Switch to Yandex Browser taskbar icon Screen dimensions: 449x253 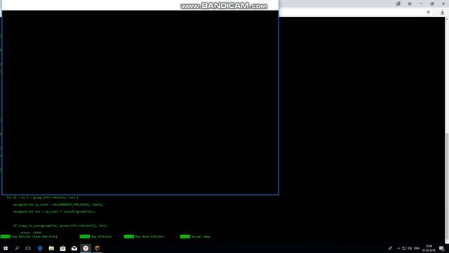86,248
